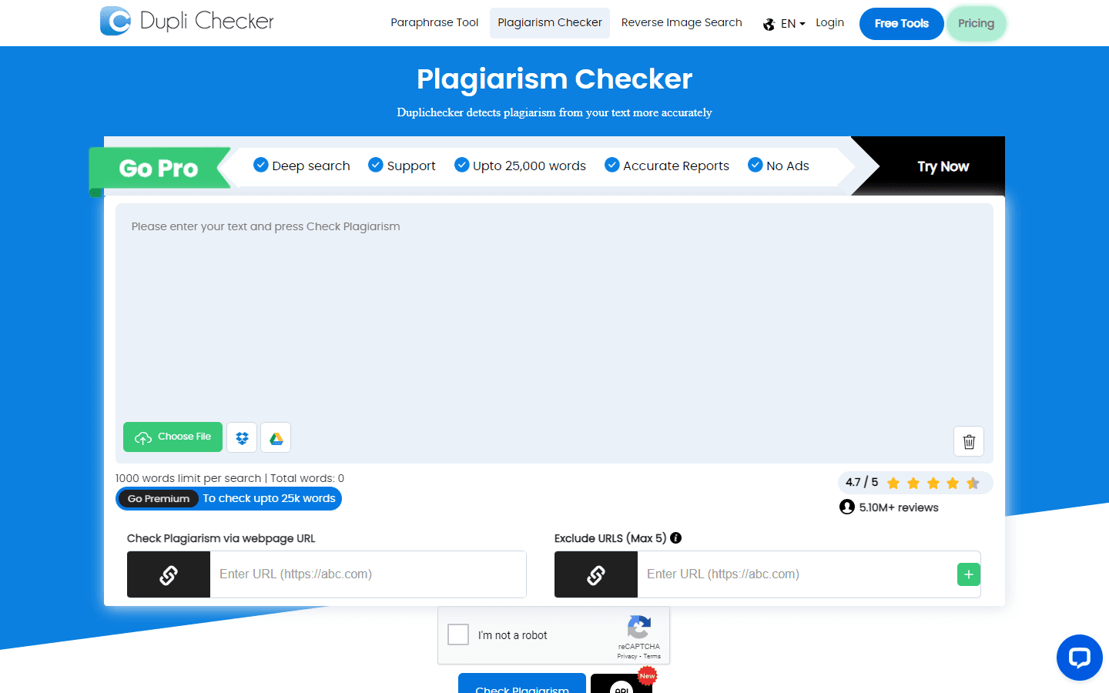
Task: Click the reCAPTCHA logo
Action: (639, 627)
